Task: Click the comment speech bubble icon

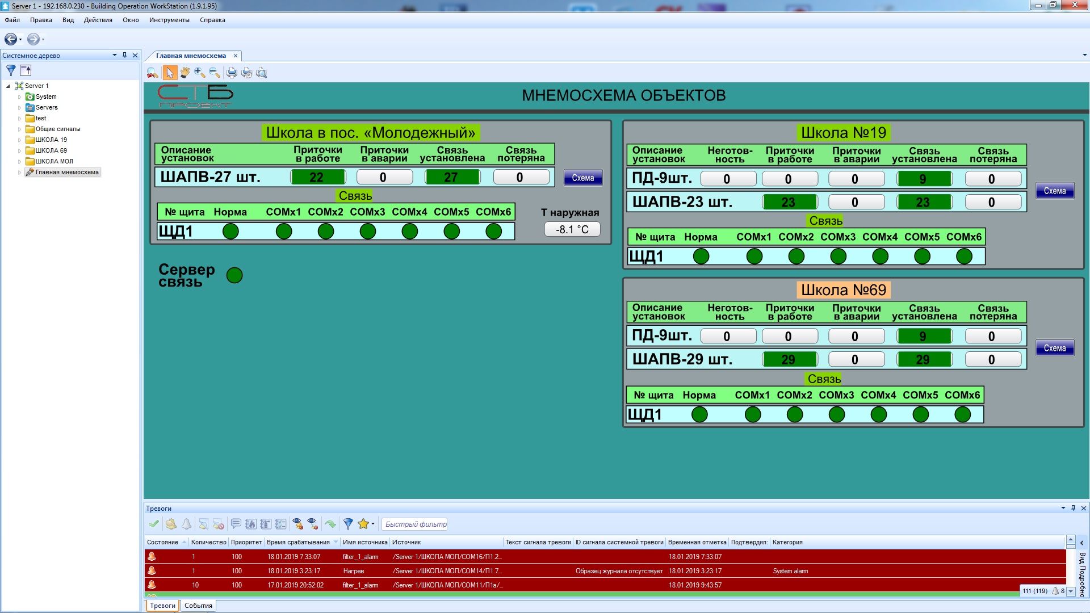Action: tap(236, 524)
